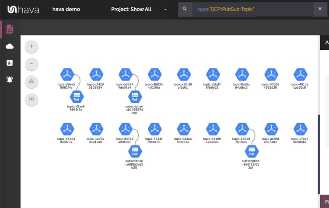Screen dimensions: 329x208
Task: Select topic-937a5 a9d59cc node
Action: point(126,129)
